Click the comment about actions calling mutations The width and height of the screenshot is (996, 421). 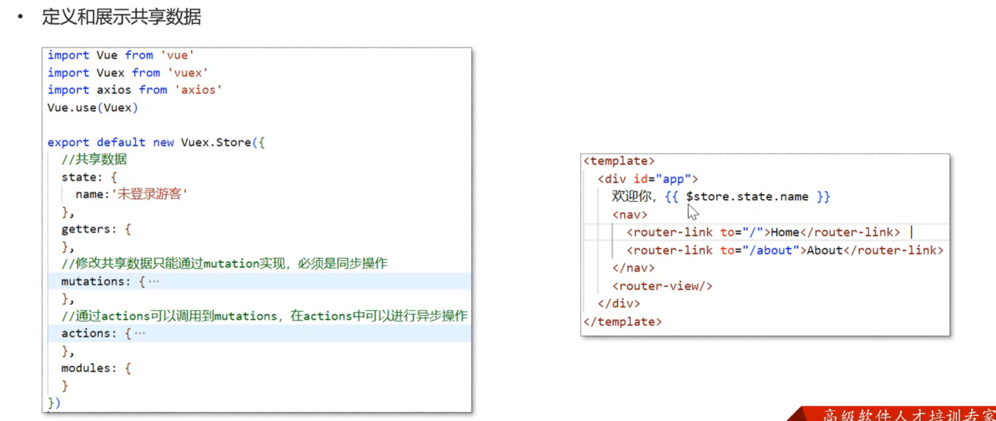pyautogui.click(x=264, y=316)
